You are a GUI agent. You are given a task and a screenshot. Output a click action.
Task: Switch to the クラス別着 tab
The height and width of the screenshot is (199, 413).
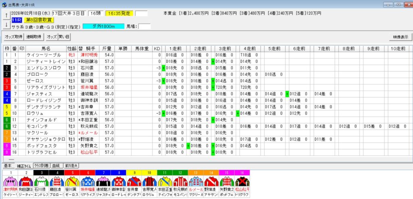(x=42, y=166)
